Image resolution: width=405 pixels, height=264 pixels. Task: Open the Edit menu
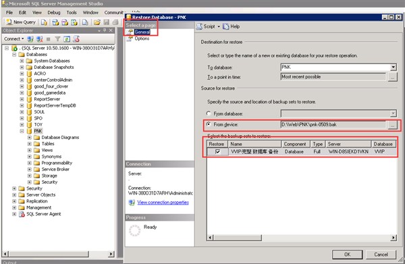(x=22, y=12)
